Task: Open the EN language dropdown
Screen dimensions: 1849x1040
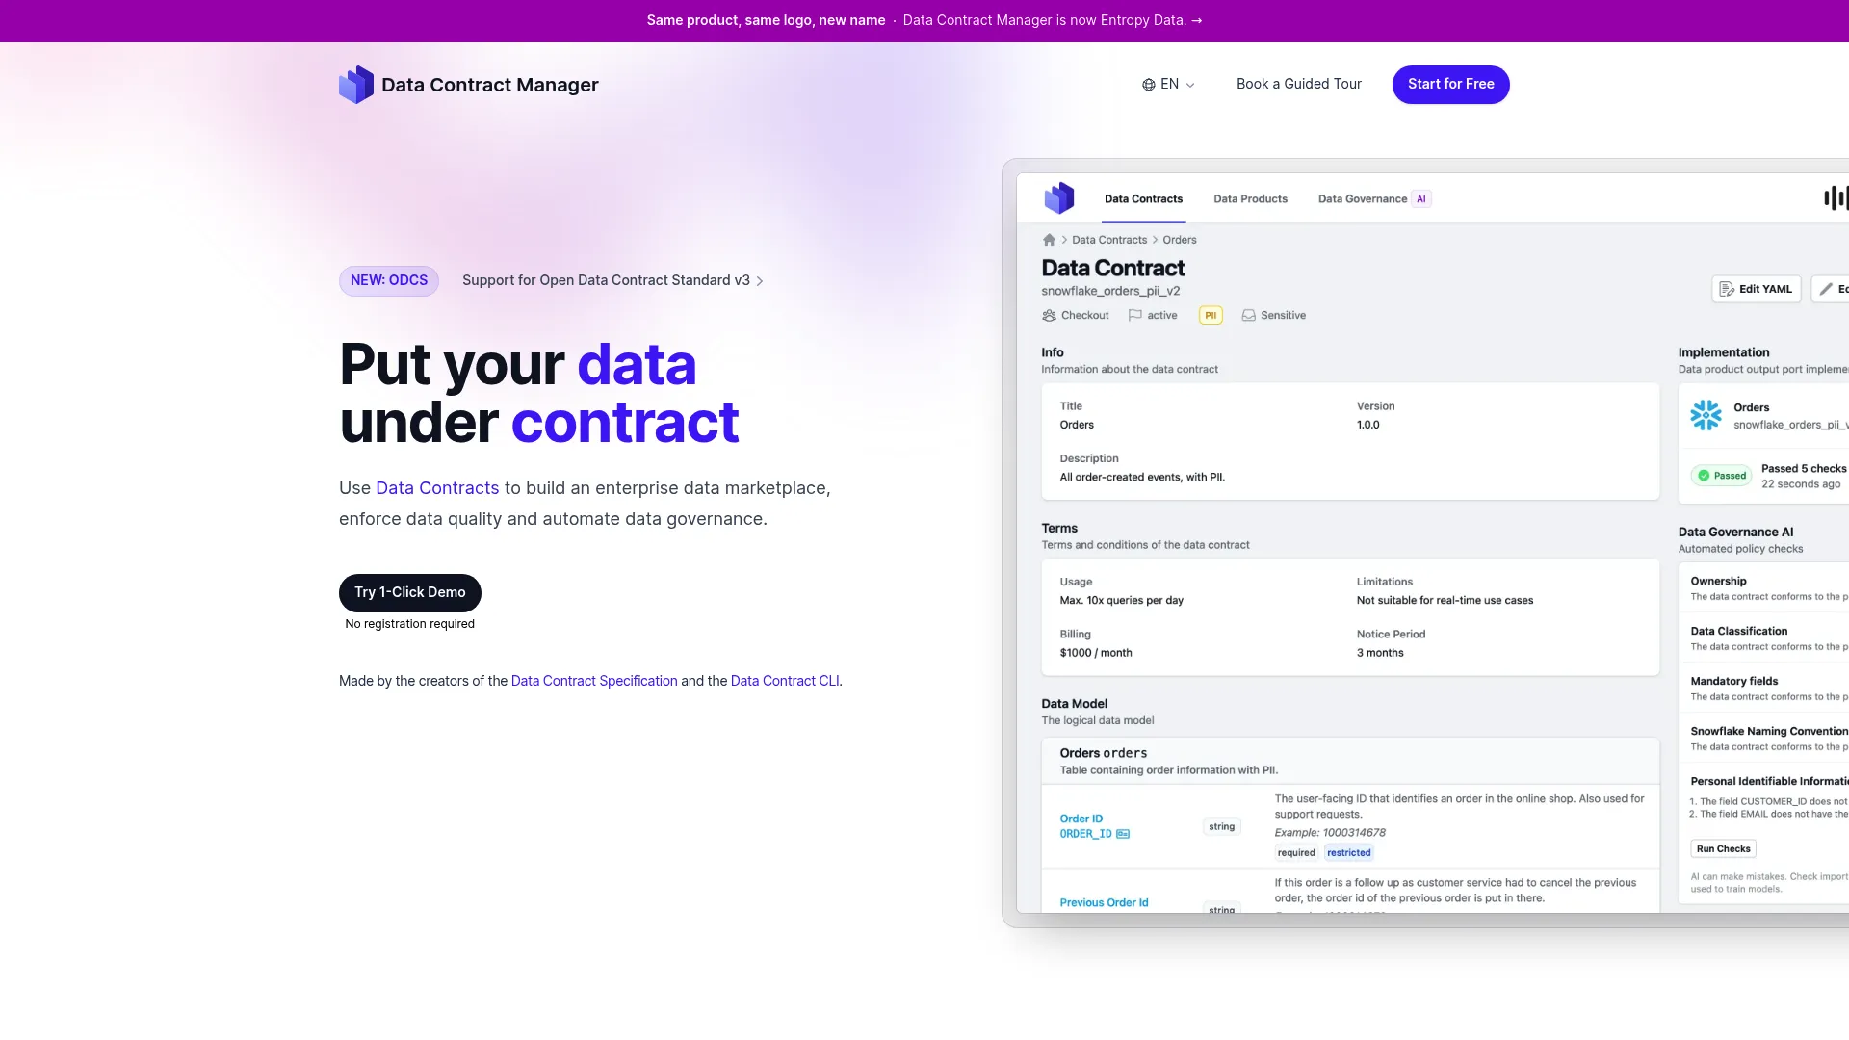Action: 1168,85
